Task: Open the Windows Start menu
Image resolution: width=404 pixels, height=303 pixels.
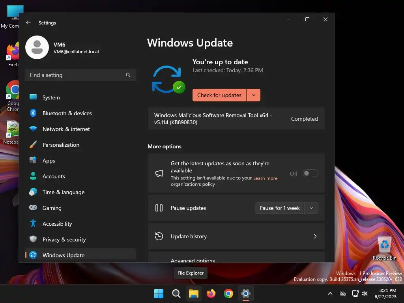Action: pos(159,294)
